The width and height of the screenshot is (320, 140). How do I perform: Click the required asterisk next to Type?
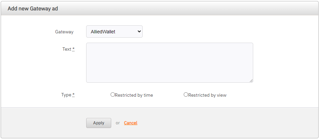point(73,95)
